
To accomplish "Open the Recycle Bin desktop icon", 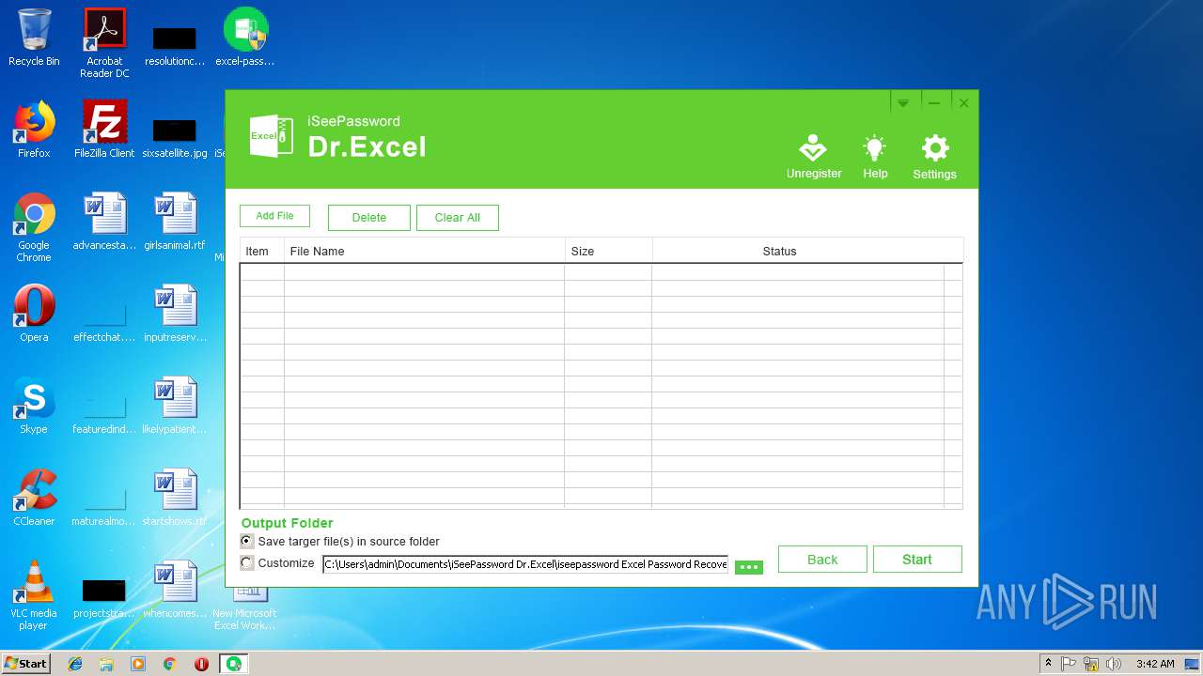I will [34, 38].
